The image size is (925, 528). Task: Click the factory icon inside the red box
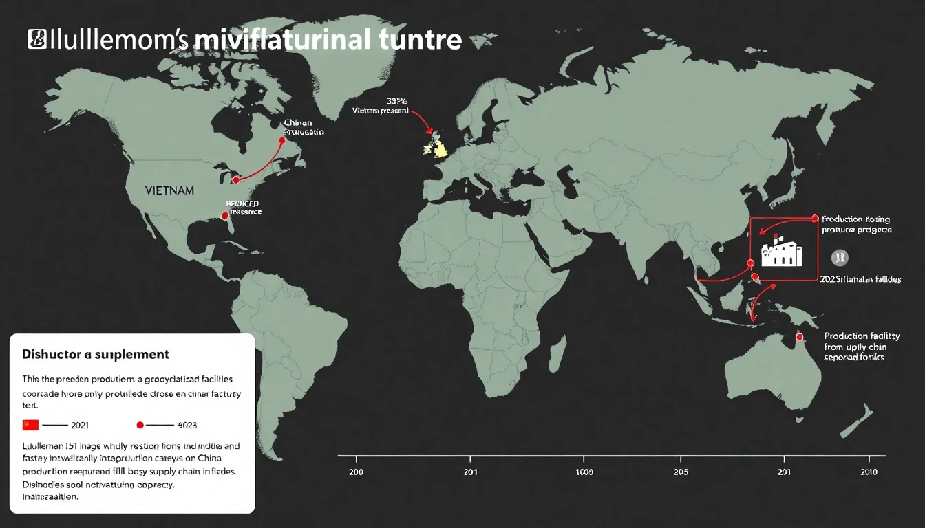[x=781, y=253]
